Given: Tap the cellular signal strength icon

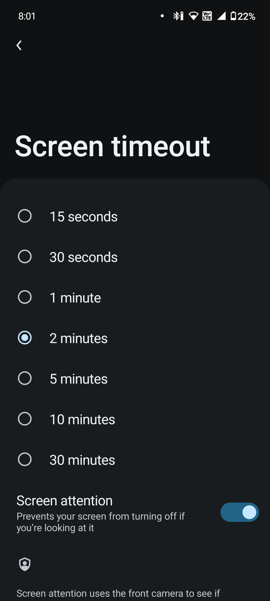Looking at the screenshot, I should coord(221,16).
